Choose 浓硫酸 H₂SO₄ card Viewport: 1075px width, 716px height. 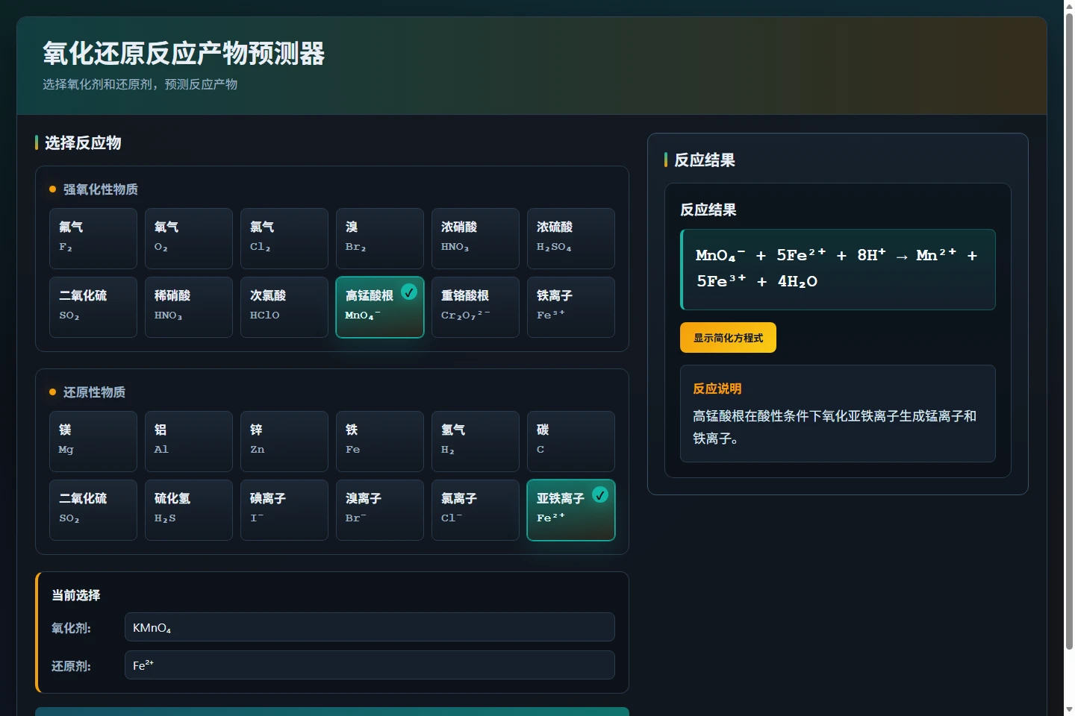coord(571,239)
